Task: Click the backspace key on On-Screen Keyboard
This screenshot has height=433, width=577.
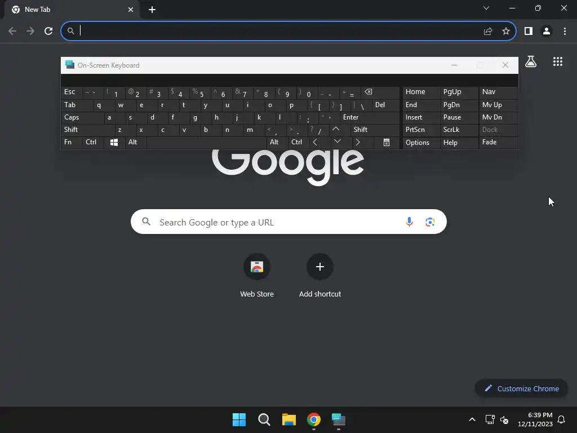Action: click(380, 92)
